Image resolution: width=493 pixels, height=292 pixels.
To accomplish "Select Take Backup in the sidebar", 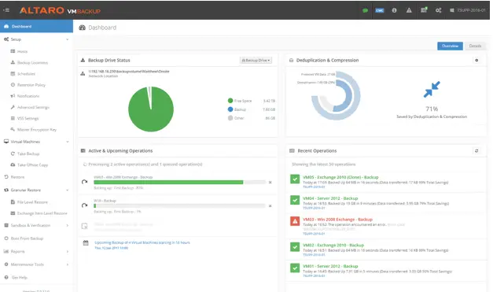I will tap(28, 153).
